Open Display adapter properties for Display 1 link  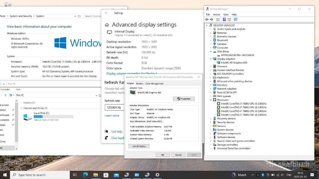click(x=132, y=73)
